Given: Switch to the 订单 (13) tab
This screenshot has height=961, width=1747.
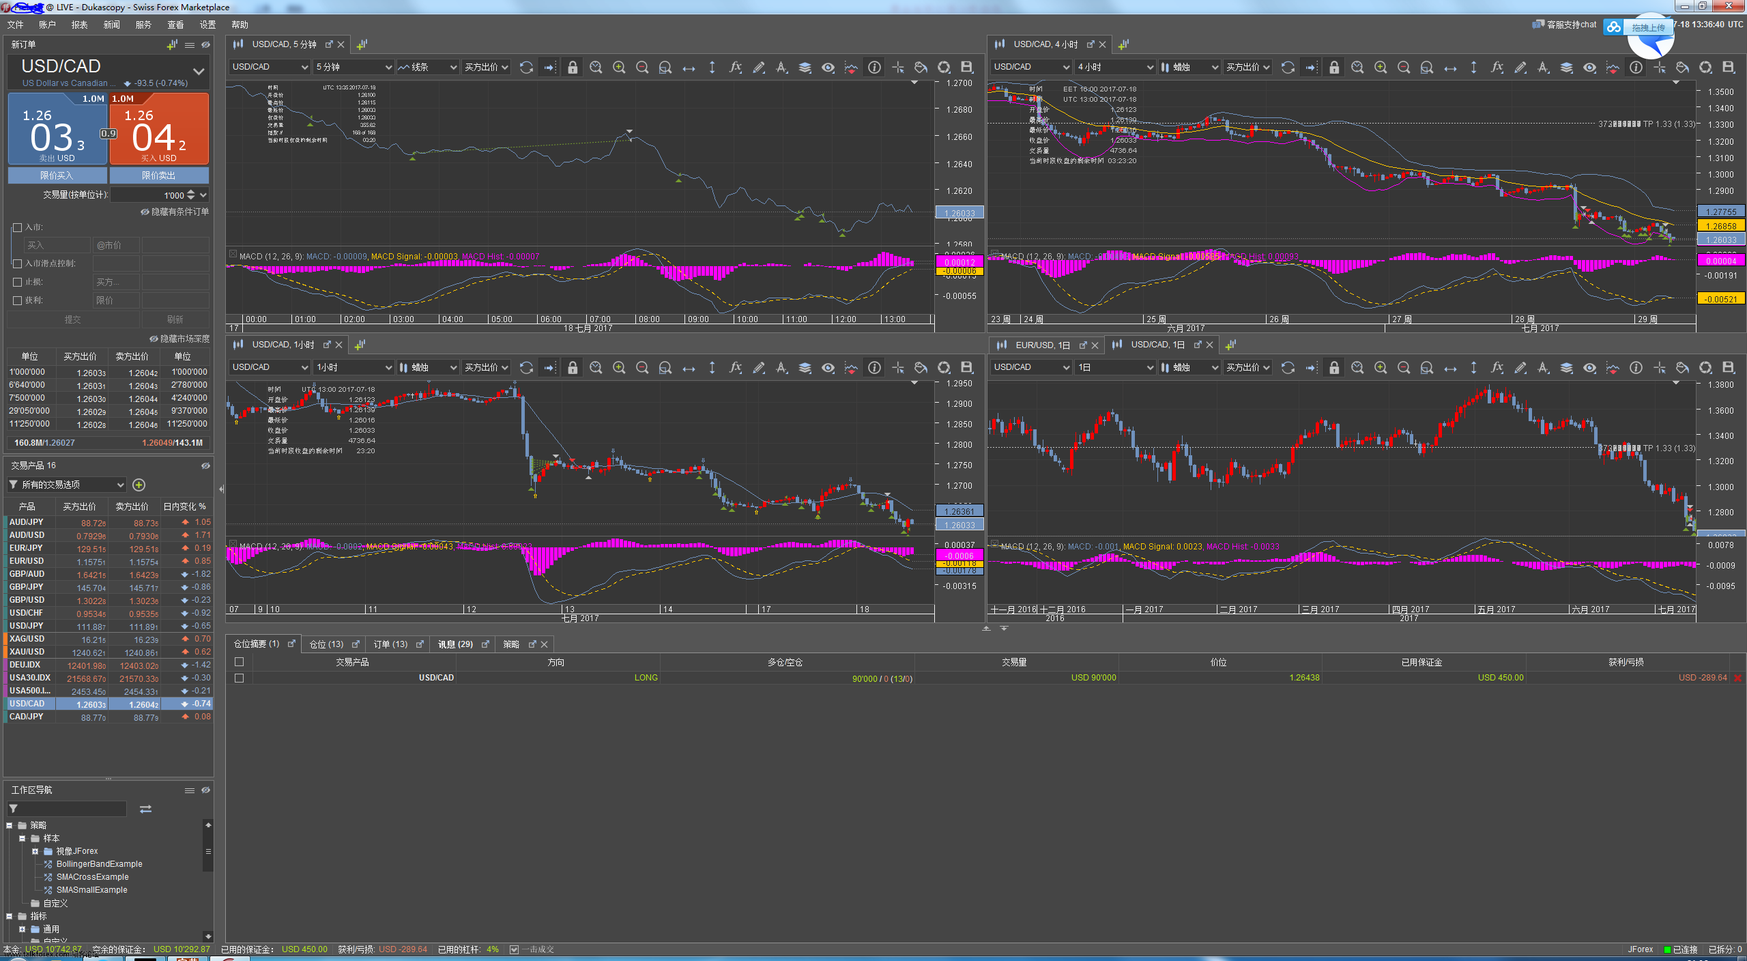Looking at the screenshot, I should tap(390, 644).
